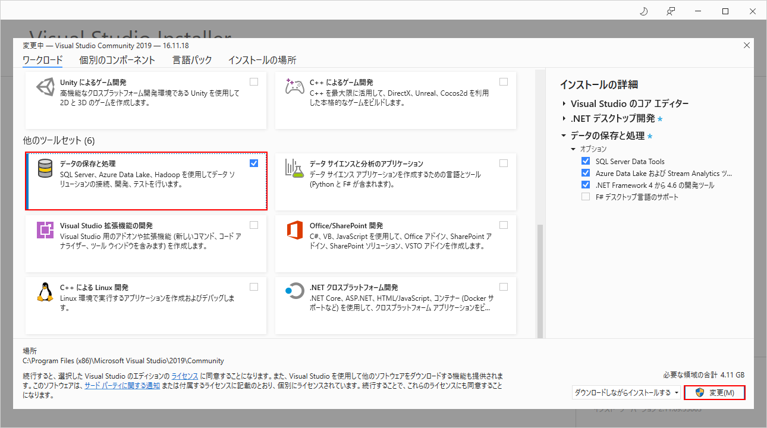Enable the F# デスクトップ言語のサポート option
The height and width of the screenshot is (428, 767).
coord(586,197)
